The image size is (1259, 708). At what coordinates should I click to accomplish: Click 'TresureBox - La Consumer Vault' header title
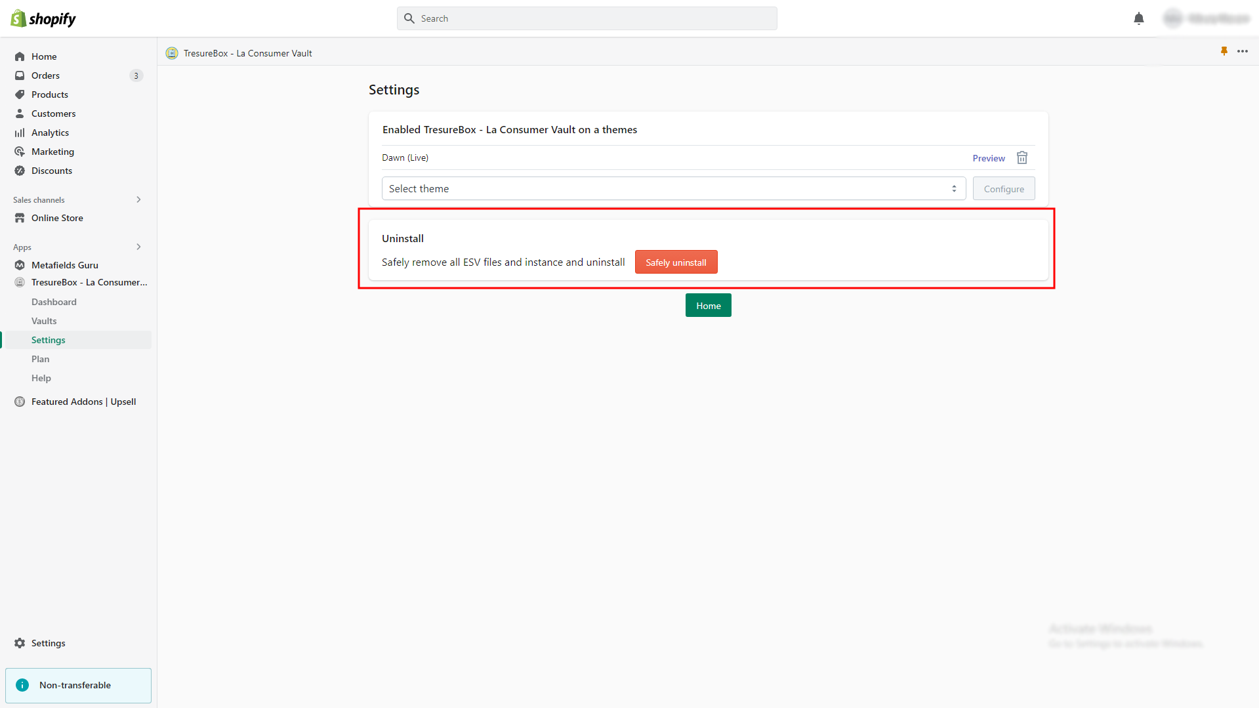tap(248, 53)
